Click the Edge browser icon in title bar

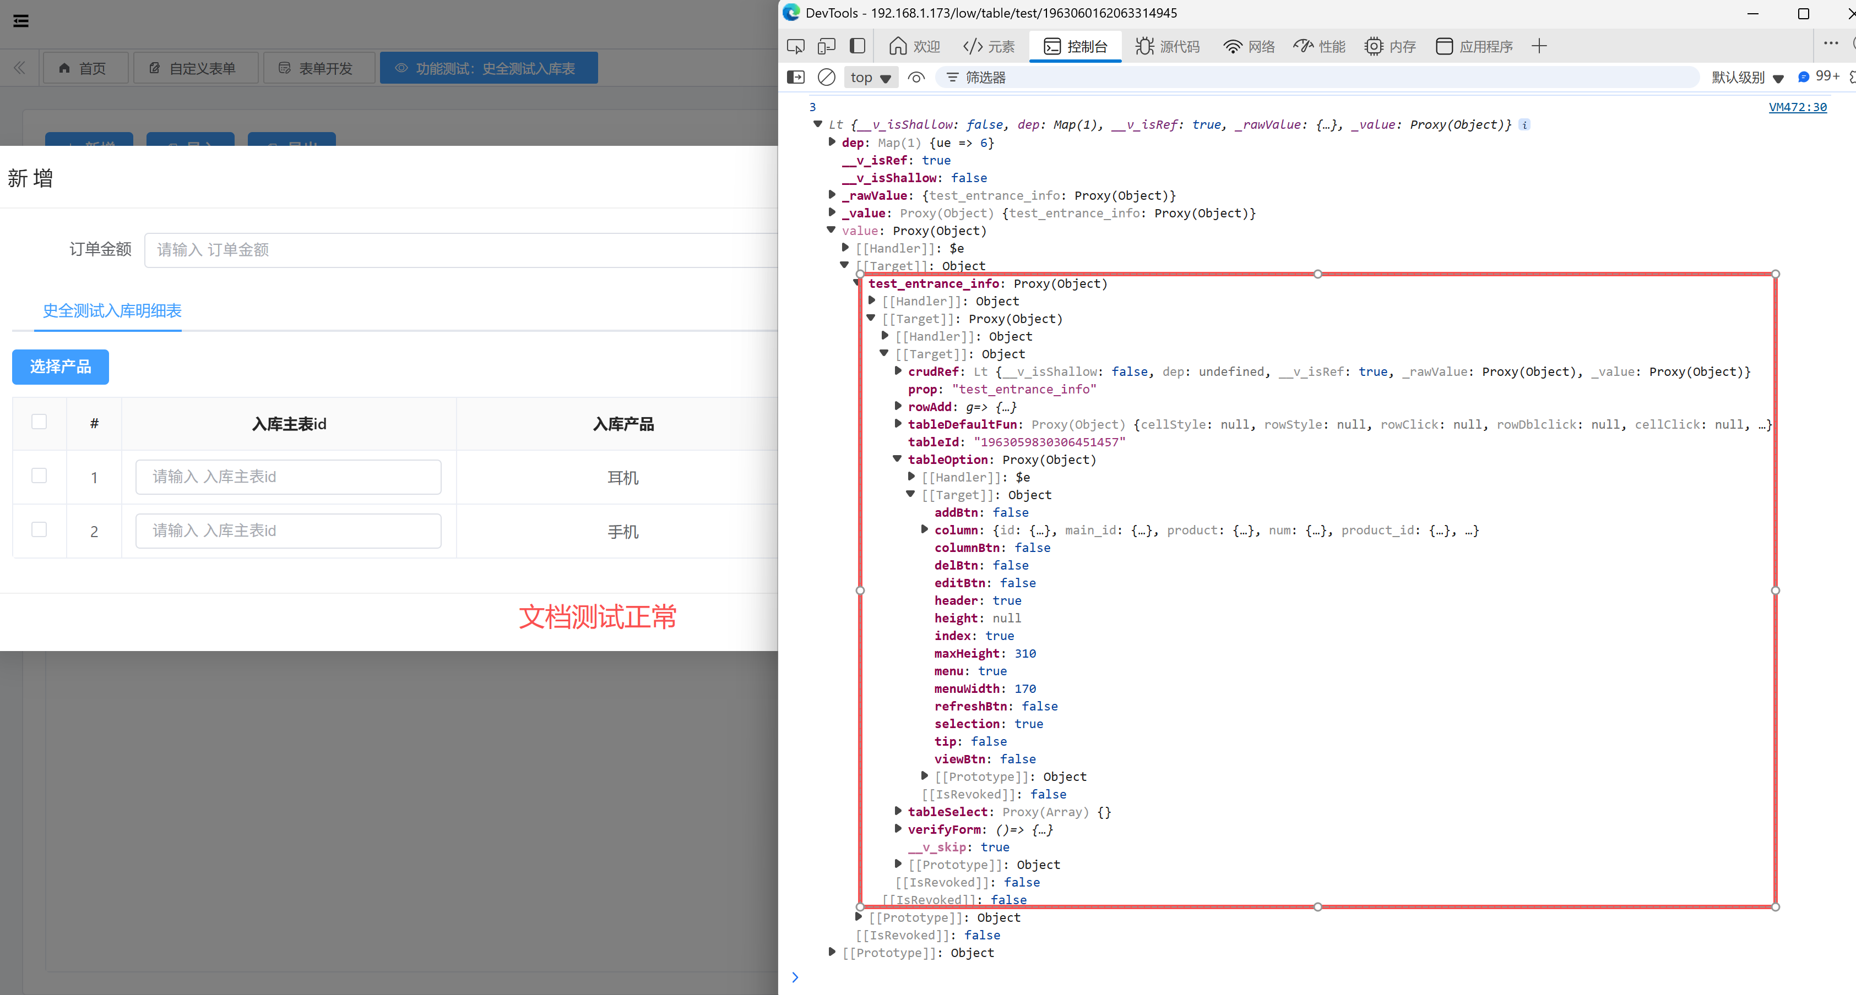pos(791,12)
